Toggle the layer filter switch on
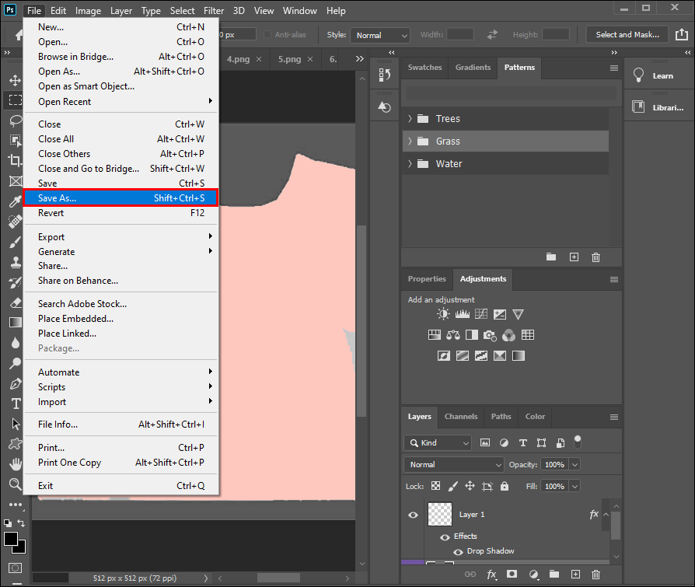The image size is (695, 587). click(x=577, y=442)
